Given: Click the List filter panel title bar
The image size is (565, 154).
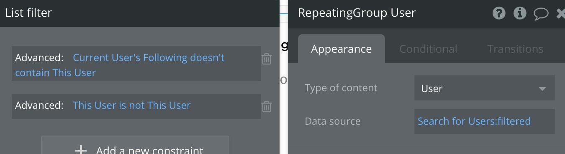Looking at the screenshot, I should coord(139,13).
